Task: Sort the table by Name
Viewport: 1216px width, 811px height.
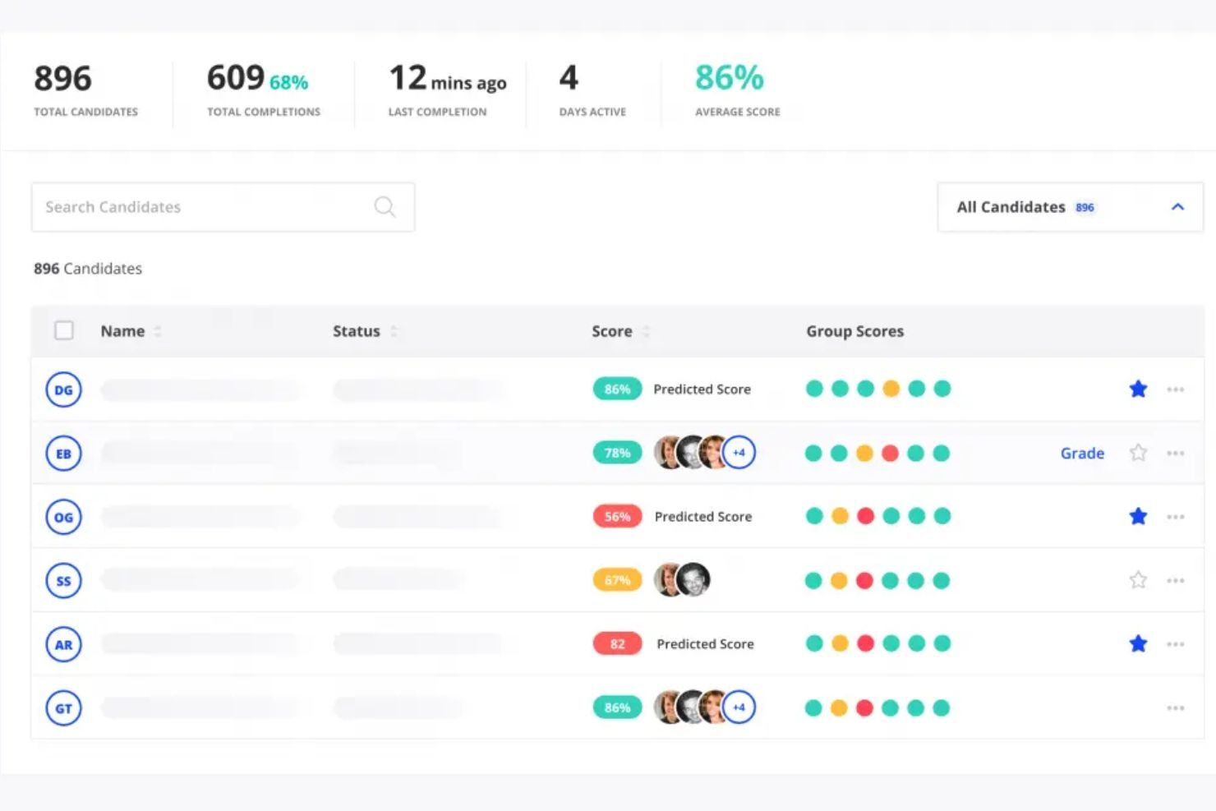Action: (x=130, y=330)
